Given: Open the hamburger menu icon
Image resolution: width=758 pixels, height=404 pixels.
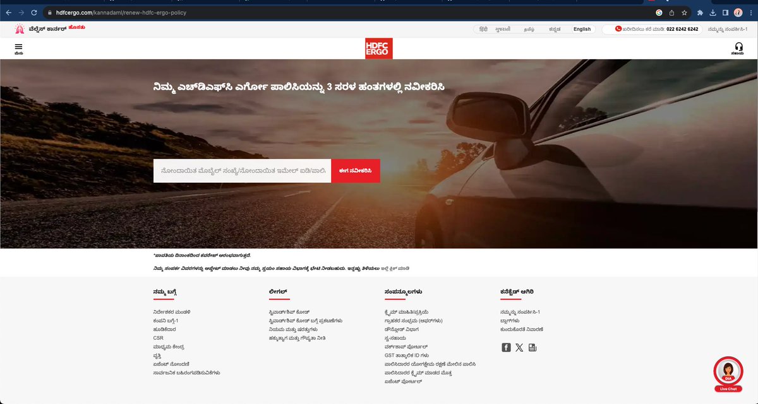Looking at the screenshot, I should tap(18, 47).
